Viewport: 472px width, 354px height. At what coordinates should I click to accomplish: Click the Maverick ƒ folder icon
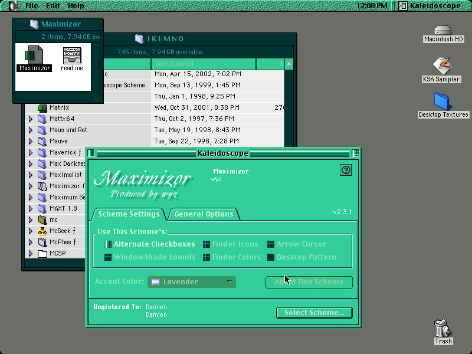(x=42, y=152)
